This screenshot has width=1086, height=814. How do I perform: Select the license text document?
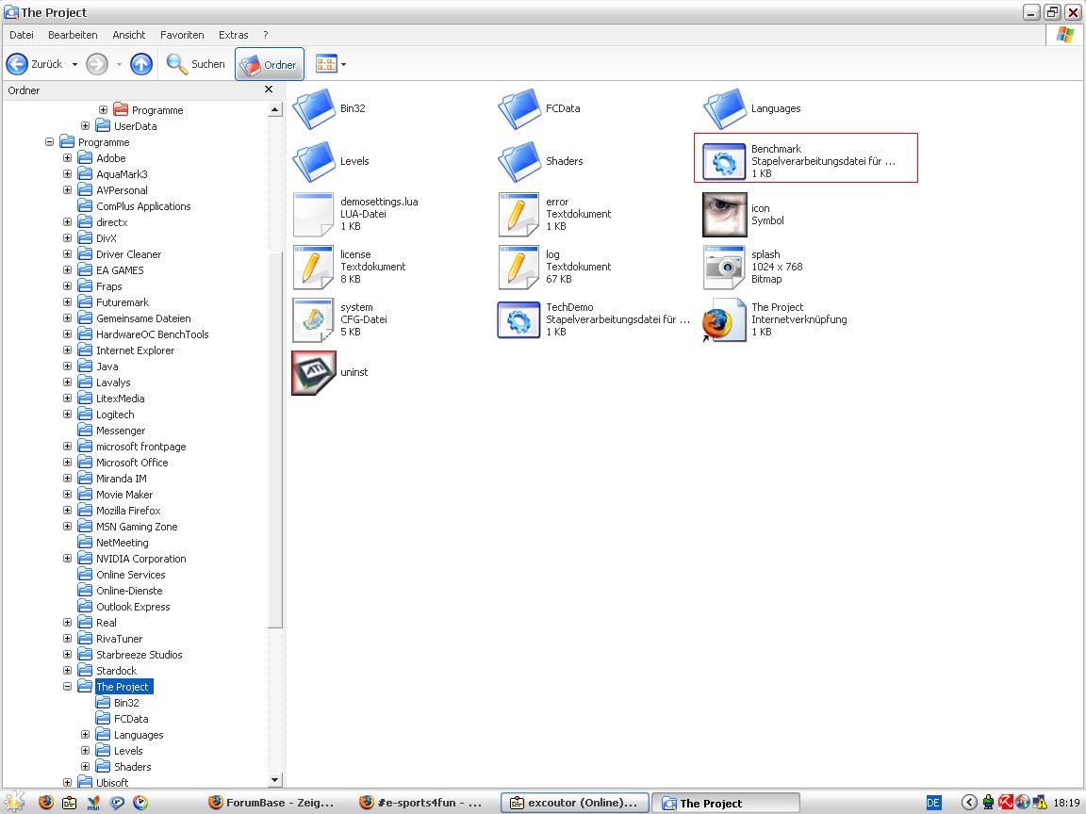click(314, 268)
